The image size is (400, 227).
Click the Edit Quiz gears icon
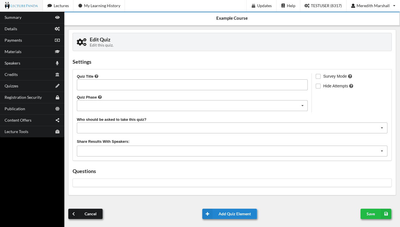coord(82,42)
